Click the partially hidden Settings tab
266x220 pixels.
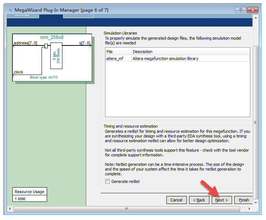[23, 16]
